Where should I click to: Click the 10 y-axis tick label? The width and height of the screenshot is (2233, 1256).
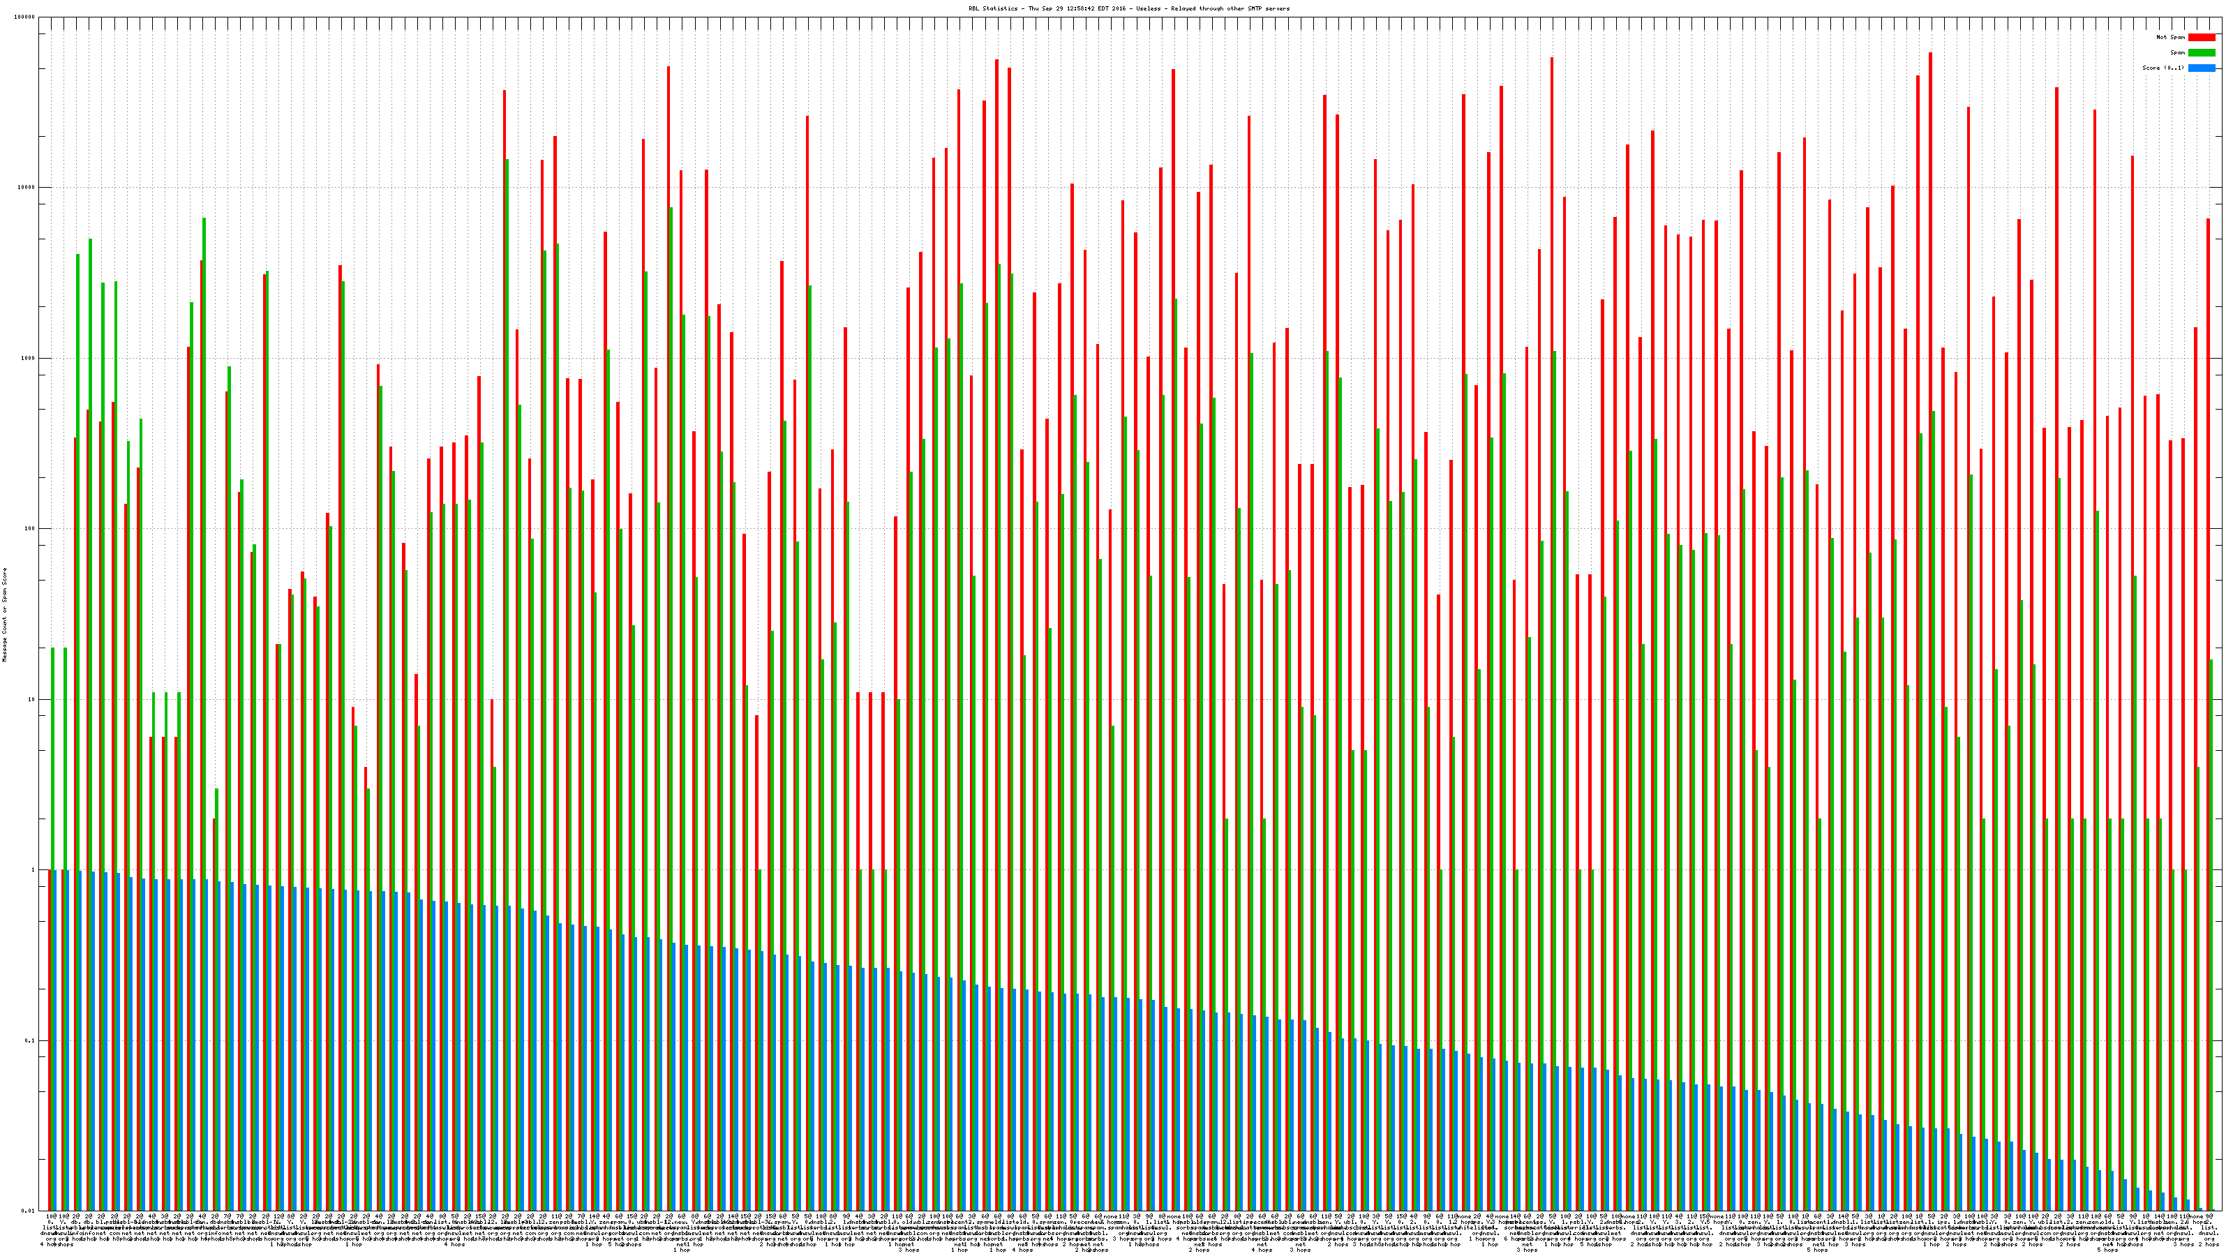click(x=33, y=699)
